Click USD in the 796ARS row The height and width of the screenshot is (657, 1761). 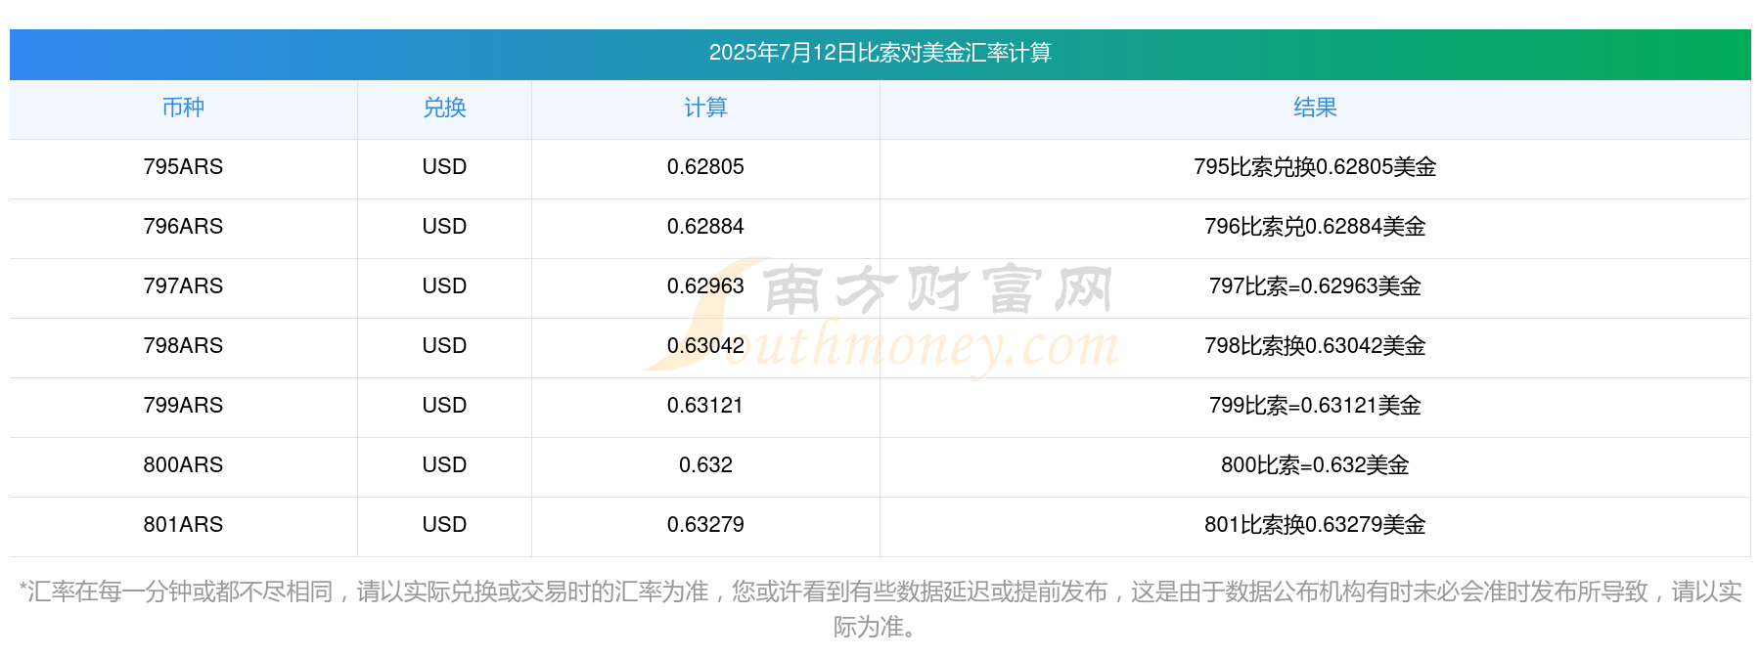point(444,227)
